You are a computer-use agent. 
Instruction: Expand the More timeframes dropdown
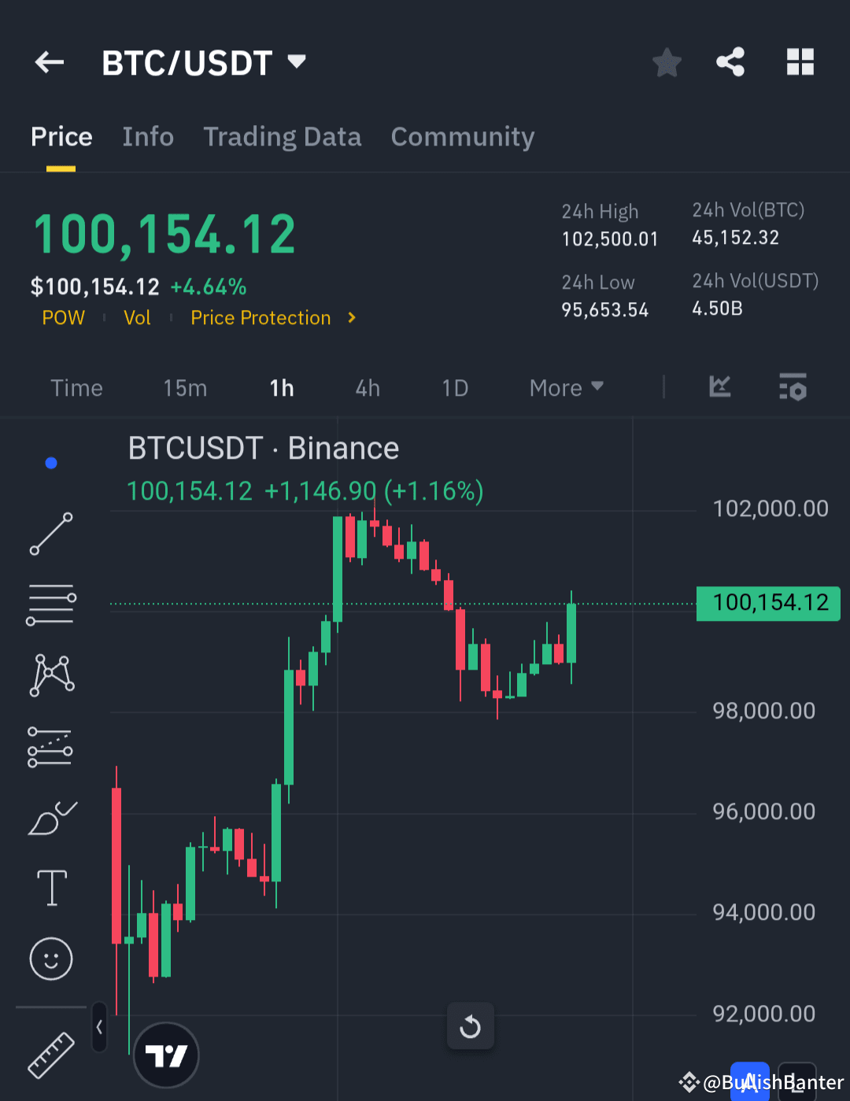566,387
